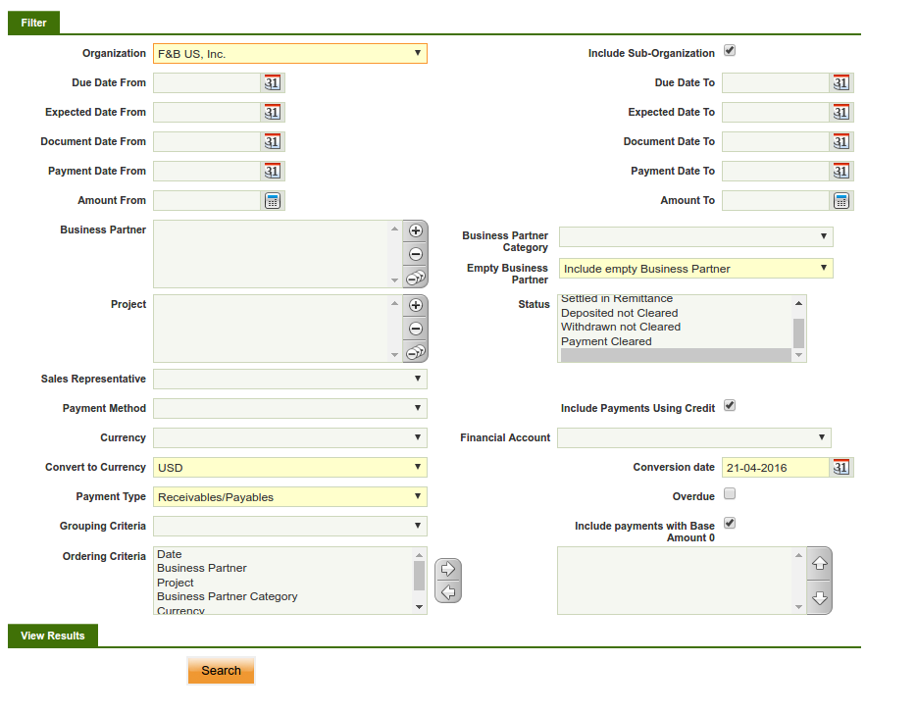Remove selected Project with minus icon
Image resolution: width=917 pixels, height=713 pixels.
pos(415,329)
